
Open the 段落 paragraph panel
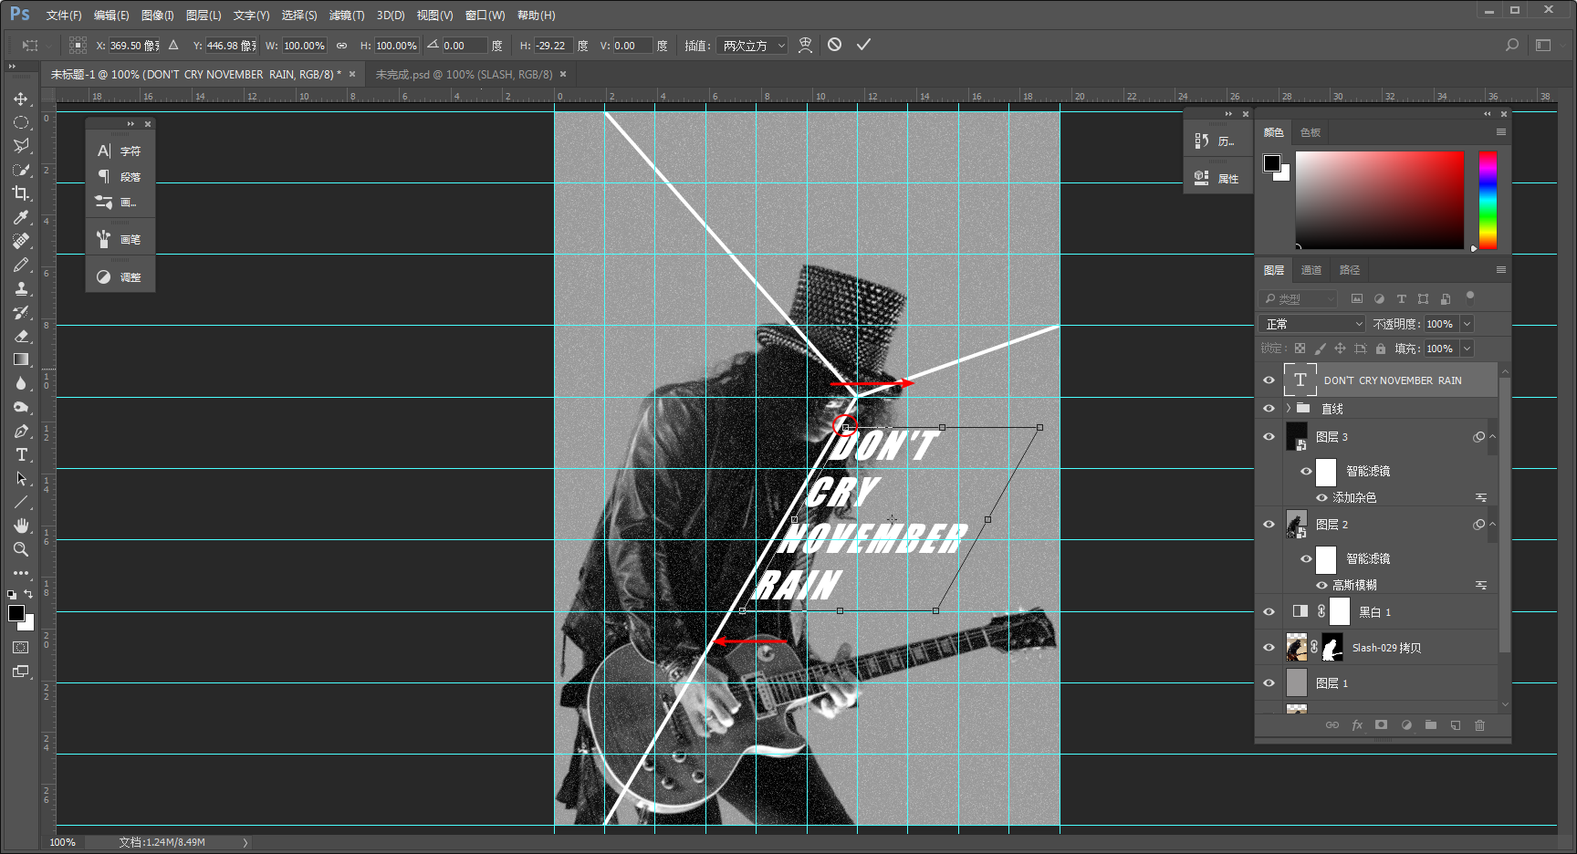(x=120, y=177)
